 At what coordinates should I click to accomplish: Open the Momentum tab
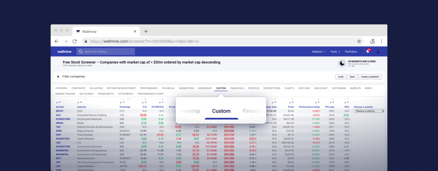[186, 88]
